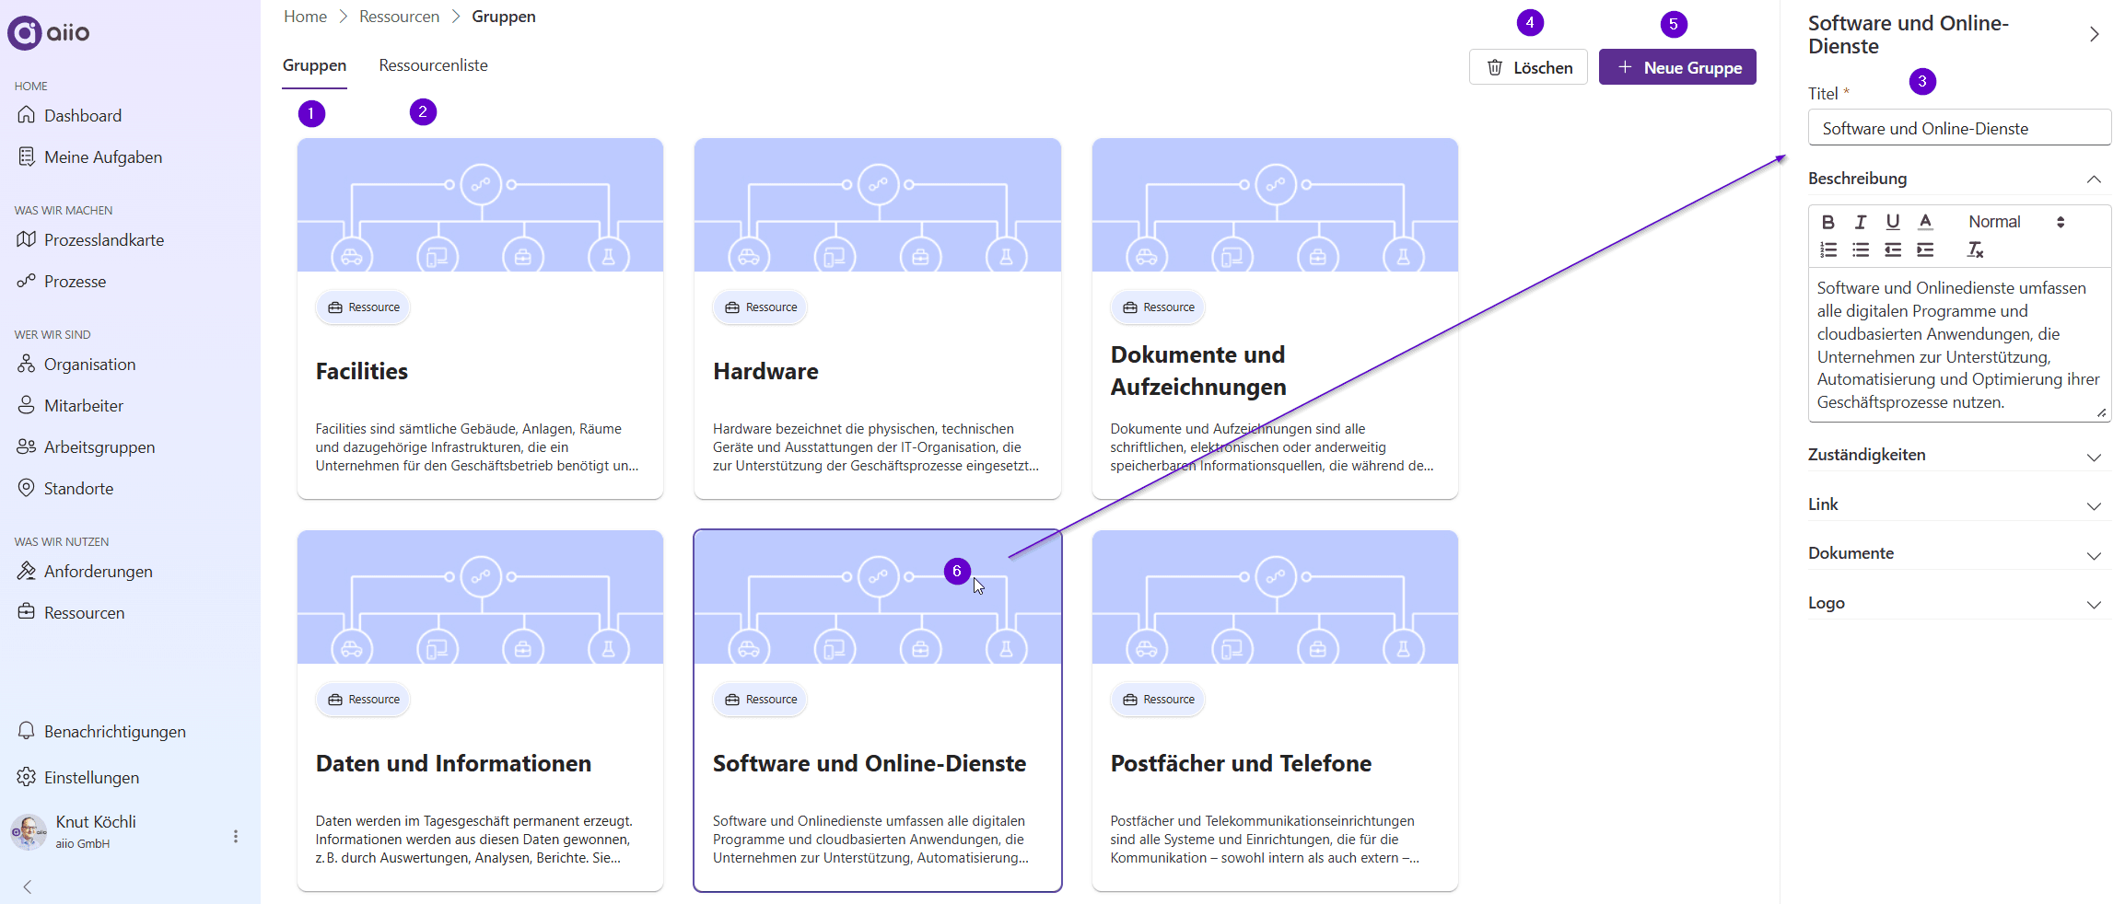Select the Daten und Informationen card image
2125x904 pixels.
pos(480,597)
